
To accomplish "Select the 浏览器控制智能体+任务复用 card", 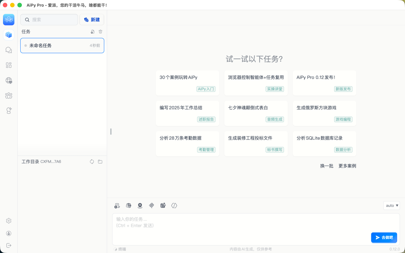I will click(x=256, y=83).
